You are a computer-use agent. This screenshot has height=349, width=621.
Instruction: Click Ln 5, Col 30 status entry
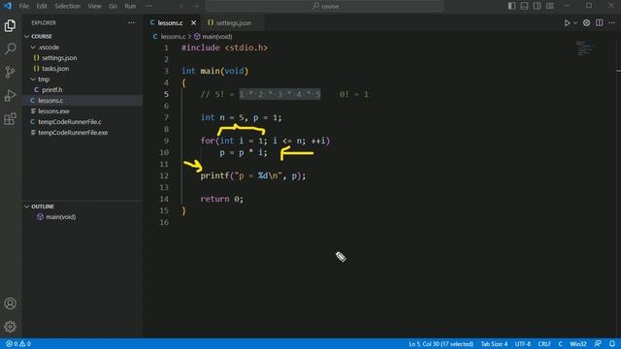(441, 344)
